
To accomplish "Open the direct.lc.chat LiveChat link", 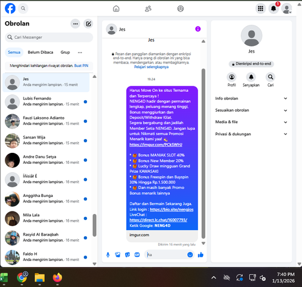I will [158, 220].
